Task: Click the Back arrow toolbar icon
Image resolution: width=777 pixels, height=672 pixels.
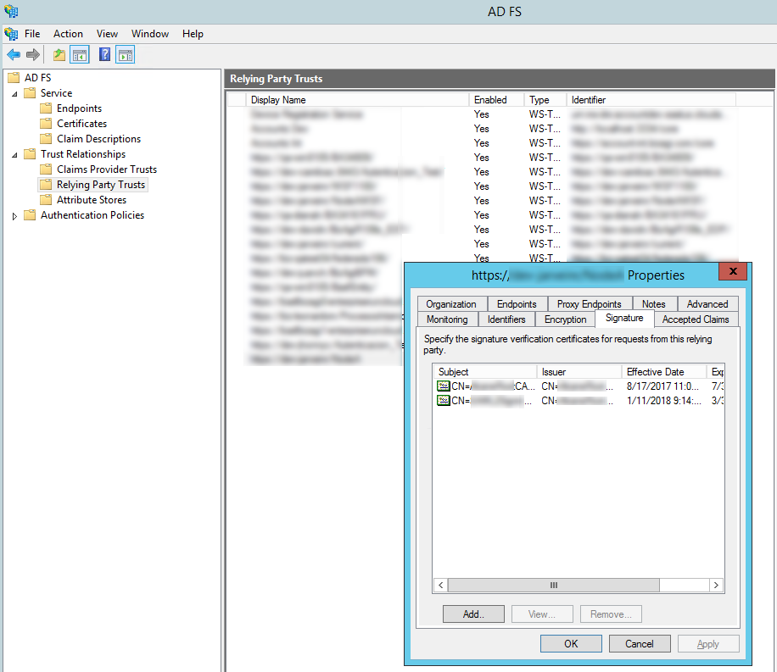Action: (14, 54)
